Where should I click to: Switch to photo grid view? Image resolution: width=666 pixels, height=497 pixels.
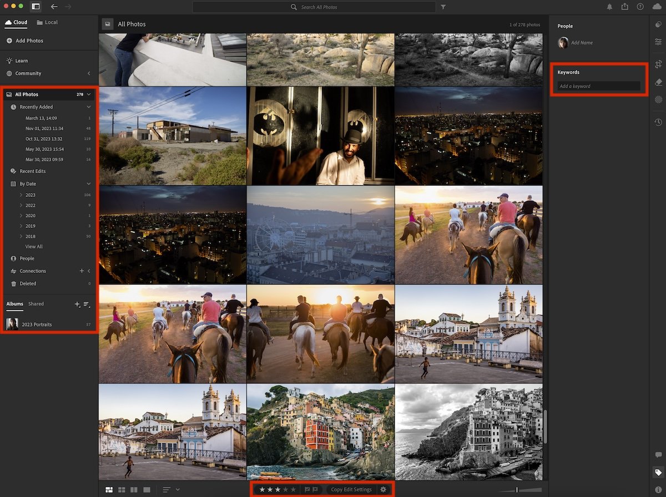109,490
